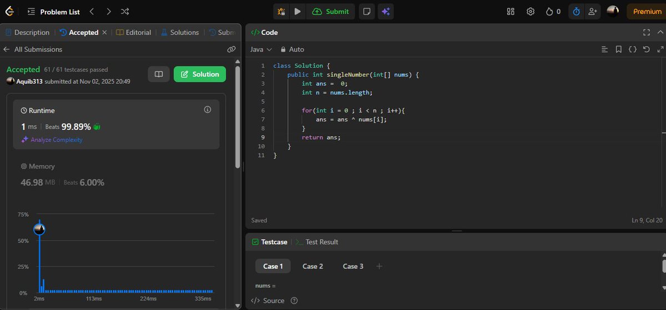Click the Source button
666x310 pixels.
tap(268, 301)
